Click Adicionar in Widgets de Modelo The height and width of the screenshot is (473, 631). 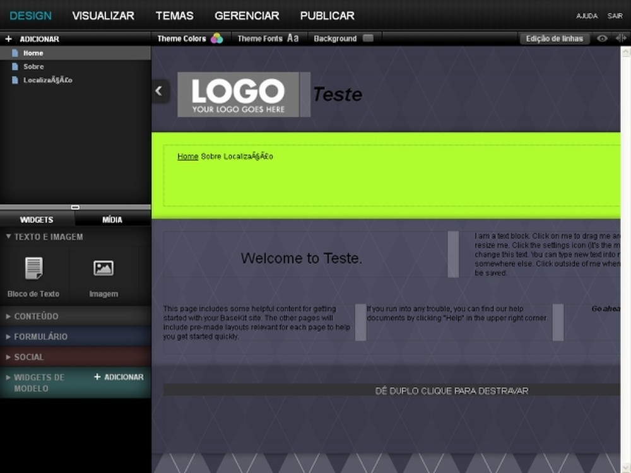tap(119, 377)
